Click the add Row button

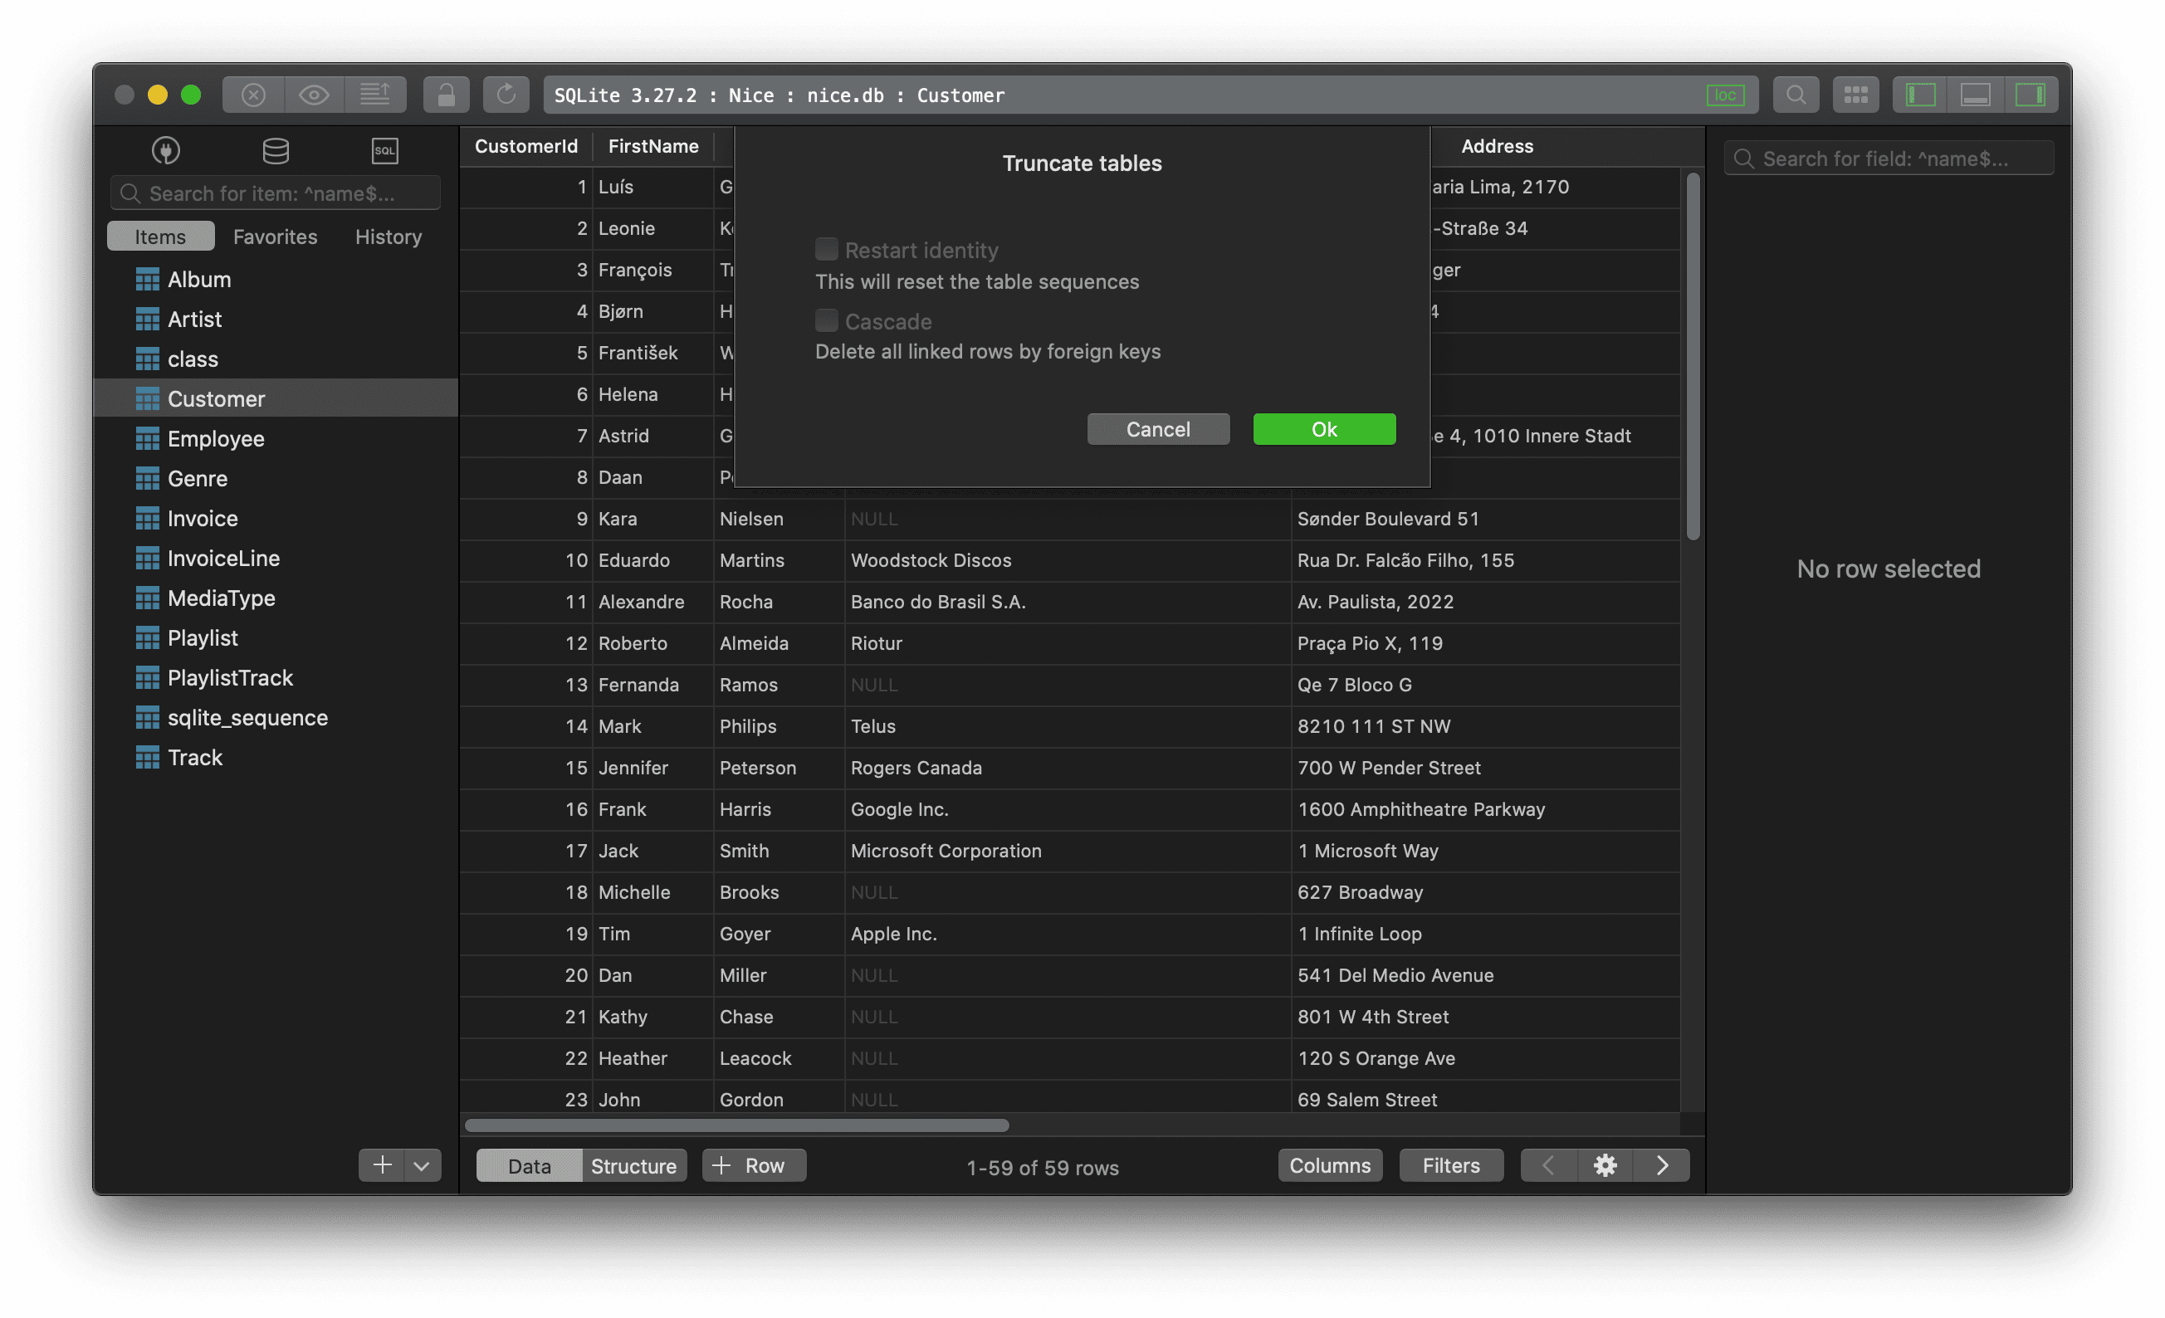click(x=754, y=1165)
